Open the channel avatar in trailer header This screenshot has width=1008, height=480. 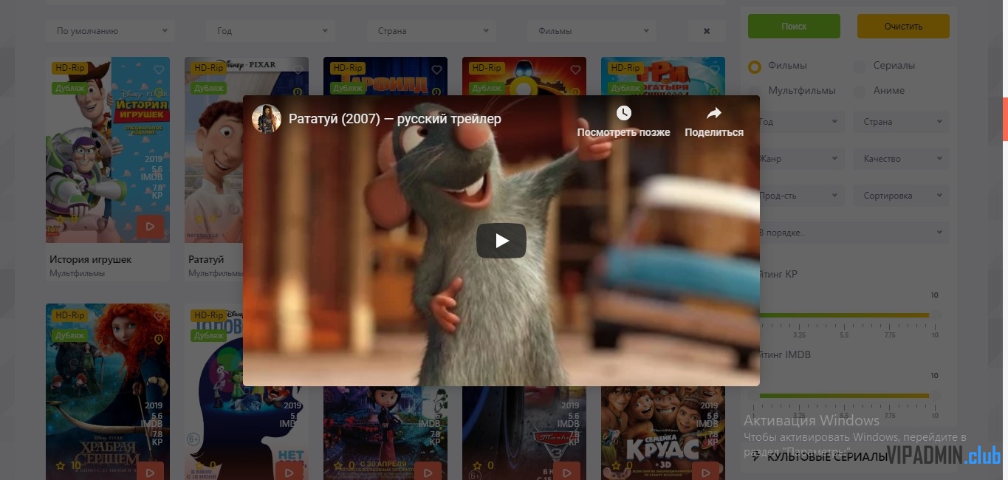267,118
